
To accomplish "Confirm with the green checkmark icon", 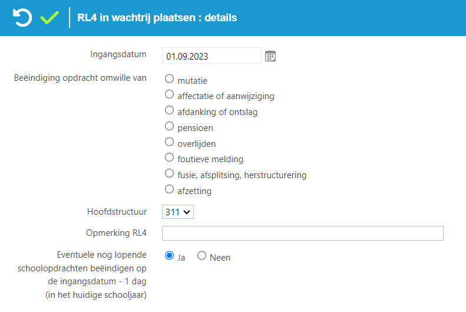I will [49, 18].
